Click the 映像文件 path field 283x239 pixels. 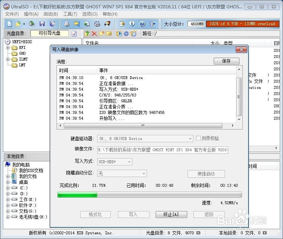tap(163, 150)
